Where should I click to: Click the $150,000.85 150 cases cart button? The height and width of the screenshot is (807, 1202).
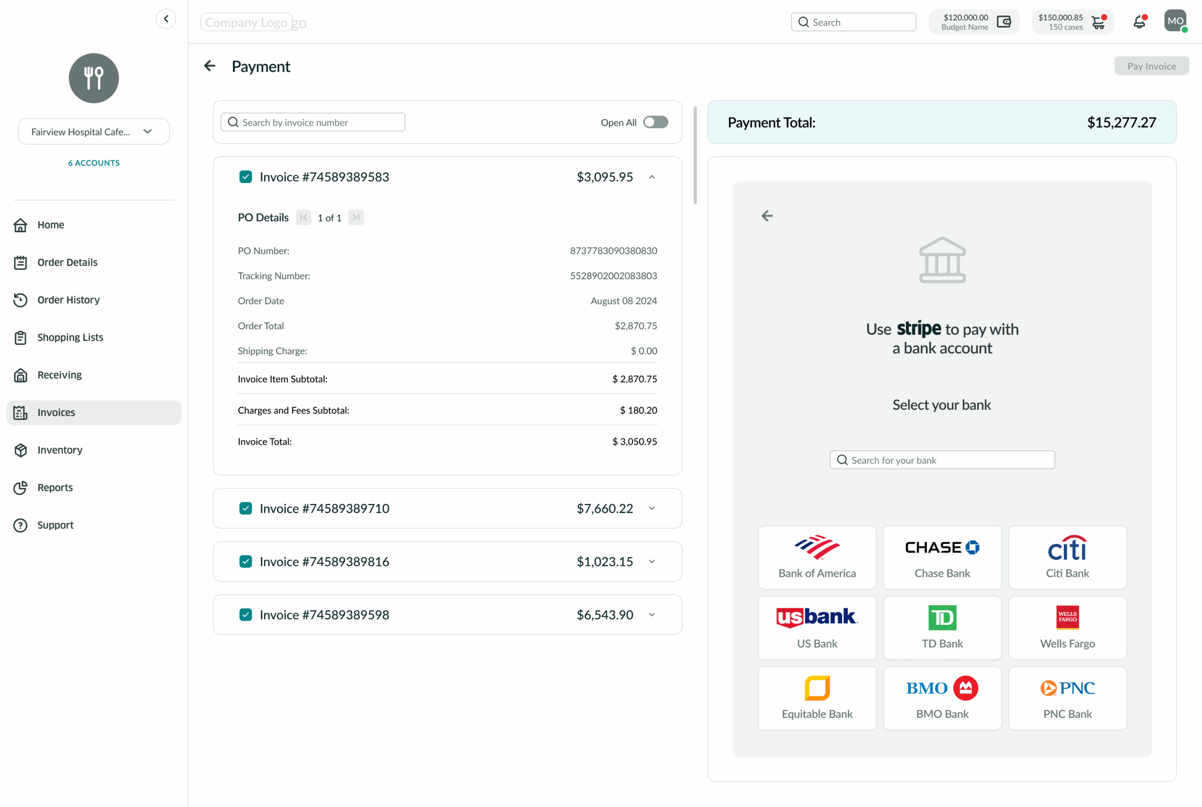(x=1073, y=22)
